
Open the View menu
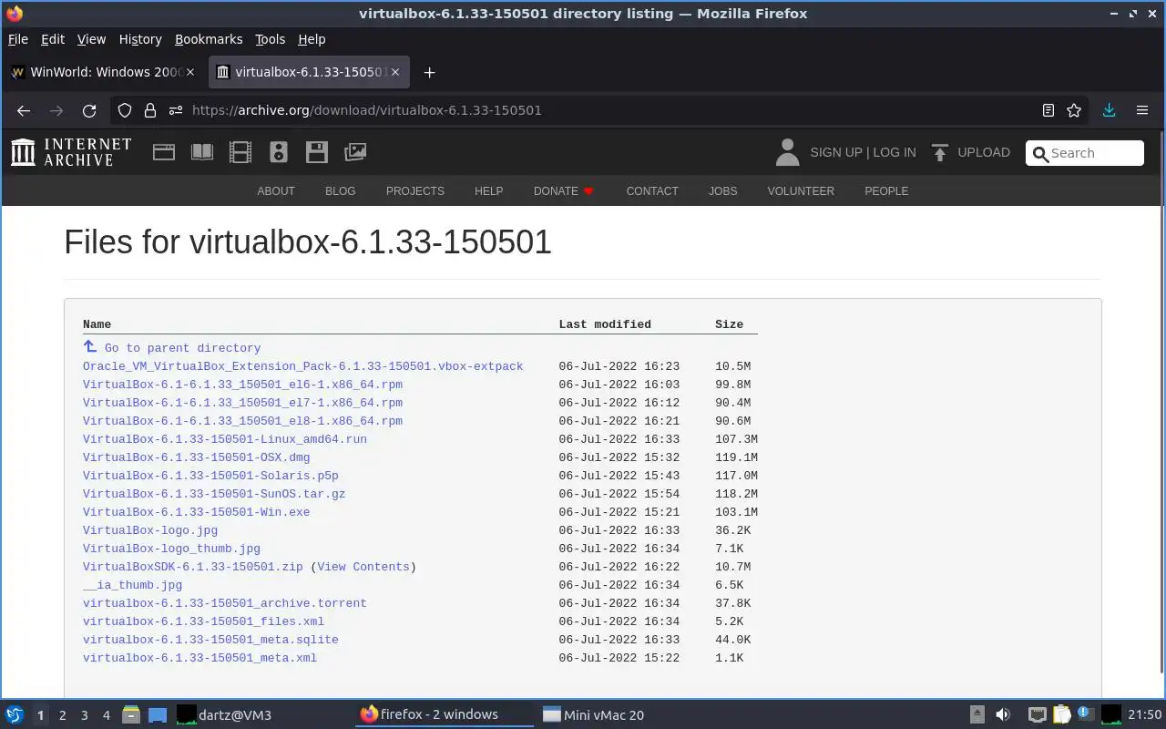(91, 39)
